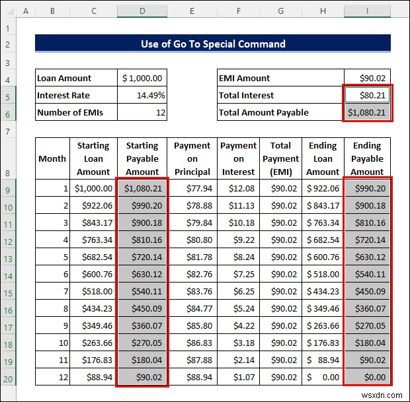Click Ending Loan Amount $ 922.06
This screenshot has width=410, height=402.
click(323, 188)
